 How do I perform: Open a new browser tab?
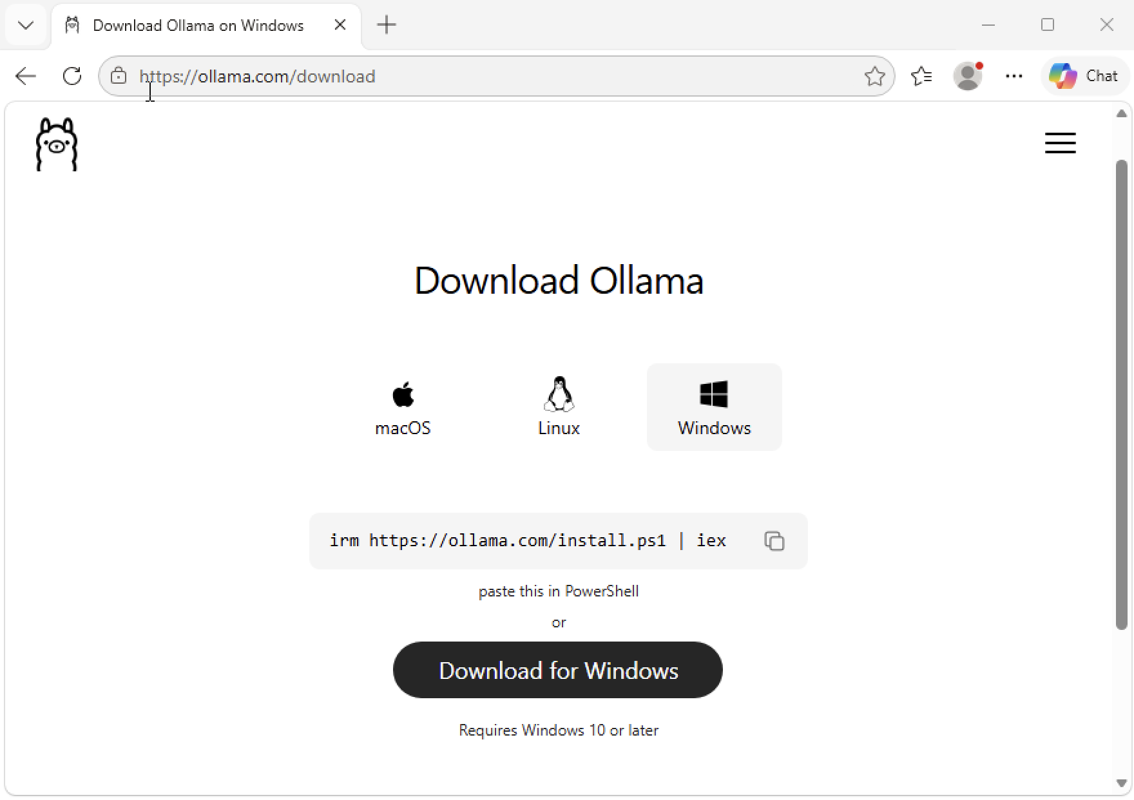coord(387,25)
